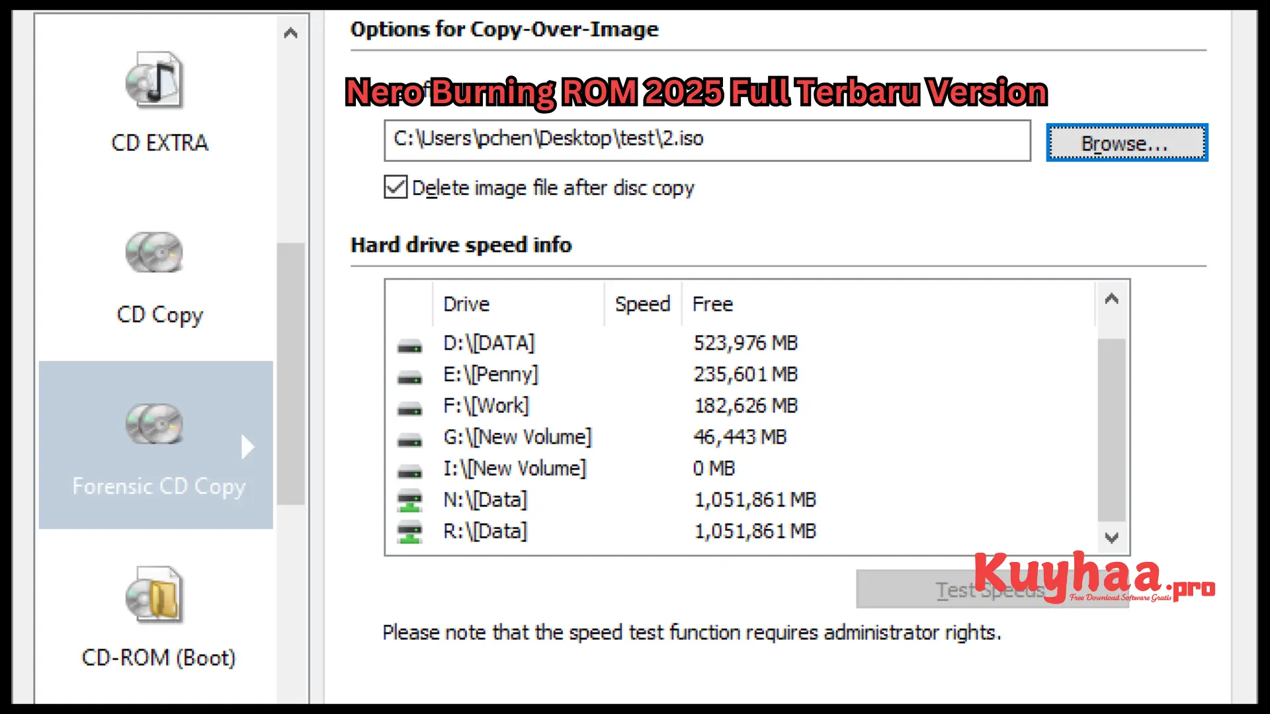Screen dimensions: 1270x714
Task: Select the CD-ROM (Boot) label
Action: pos(159,658)
